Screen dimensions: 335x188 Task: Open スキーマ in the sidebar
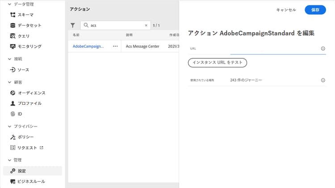click(25, 15)
